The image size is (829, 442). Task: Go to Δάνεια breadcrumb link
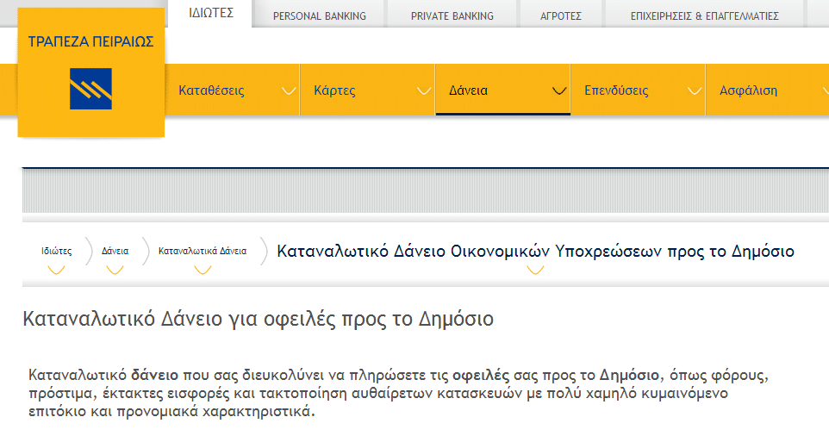pyautogui.click(x=115, y=251)
